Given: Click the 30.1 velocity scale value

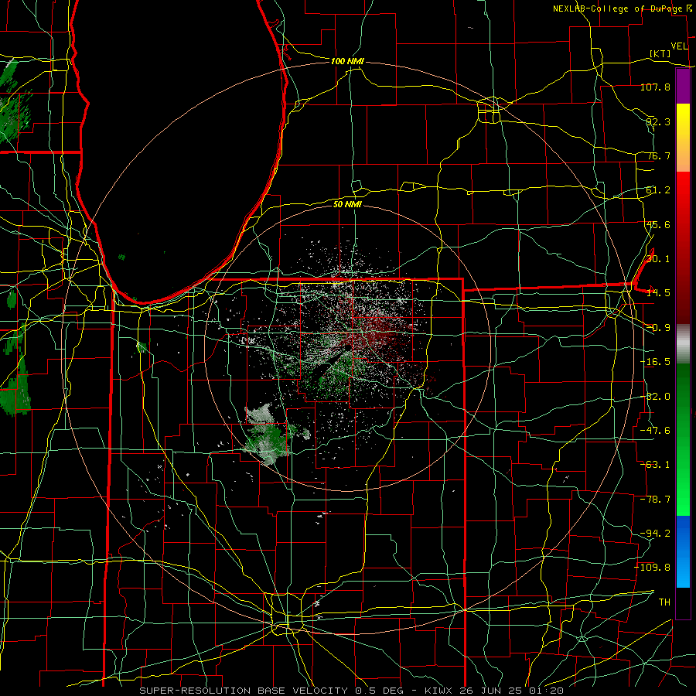Looking at the screenshot, I should click(658, 259).
